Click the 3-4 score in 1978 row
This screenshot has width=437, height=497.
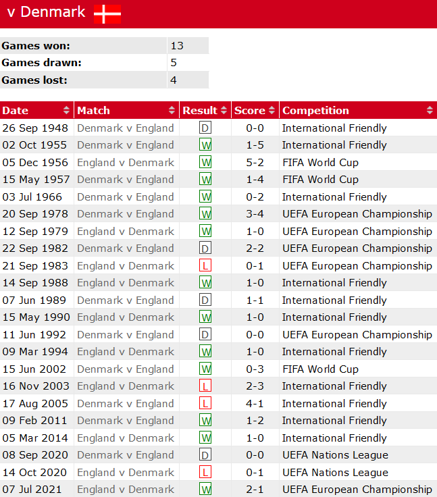tap(255, 214)
